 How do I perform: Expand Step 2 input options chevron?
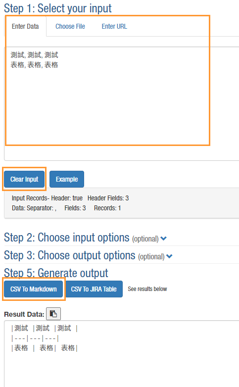163,239
